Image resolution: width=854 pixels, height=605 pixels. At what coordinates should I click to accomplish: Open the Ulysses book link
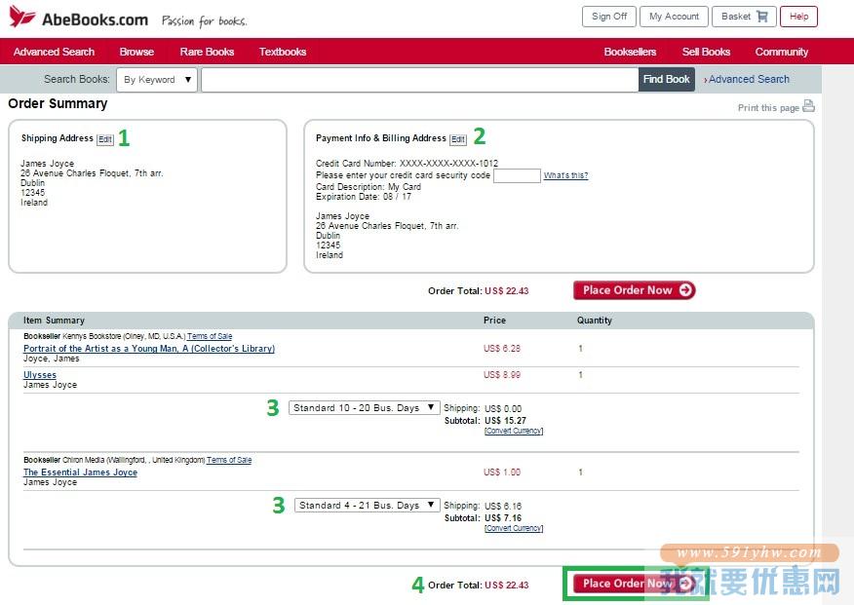(x=40, y=375)
